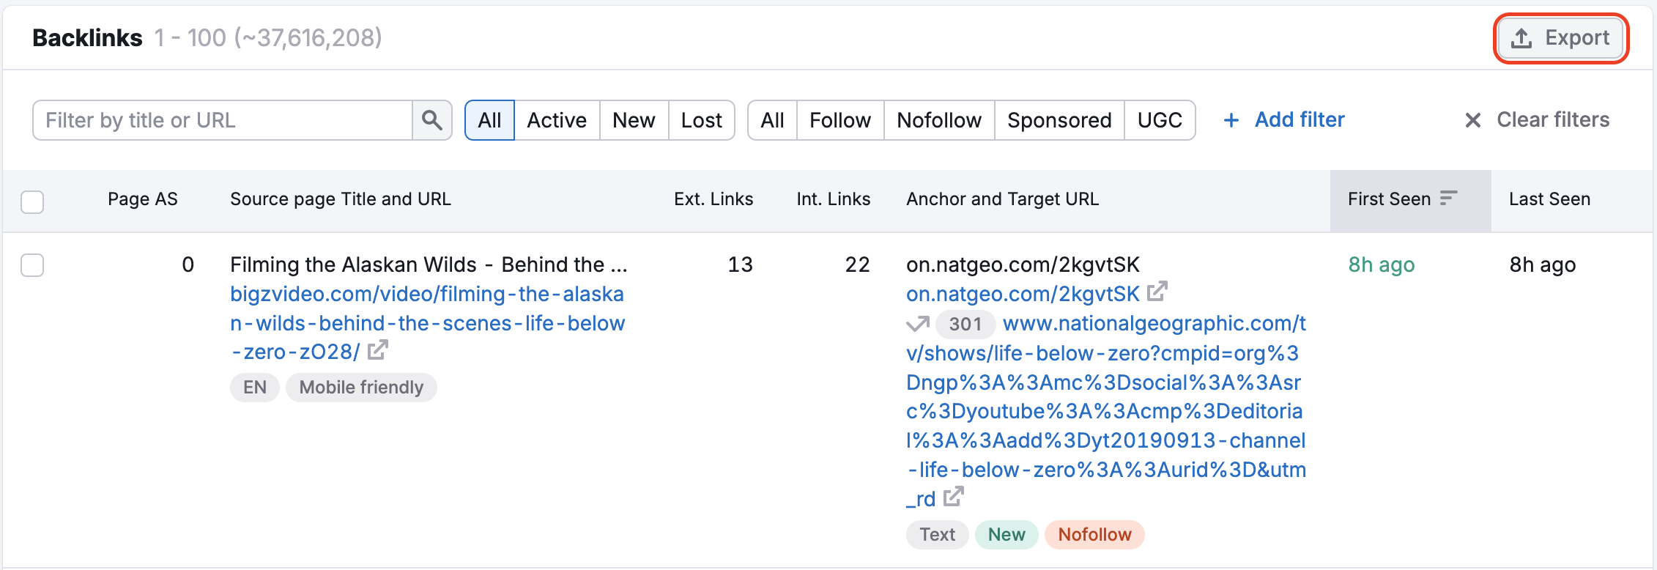
Task: Click the plus icon for Add filter
Action: pyautogui.click(x=1231, y=120)
